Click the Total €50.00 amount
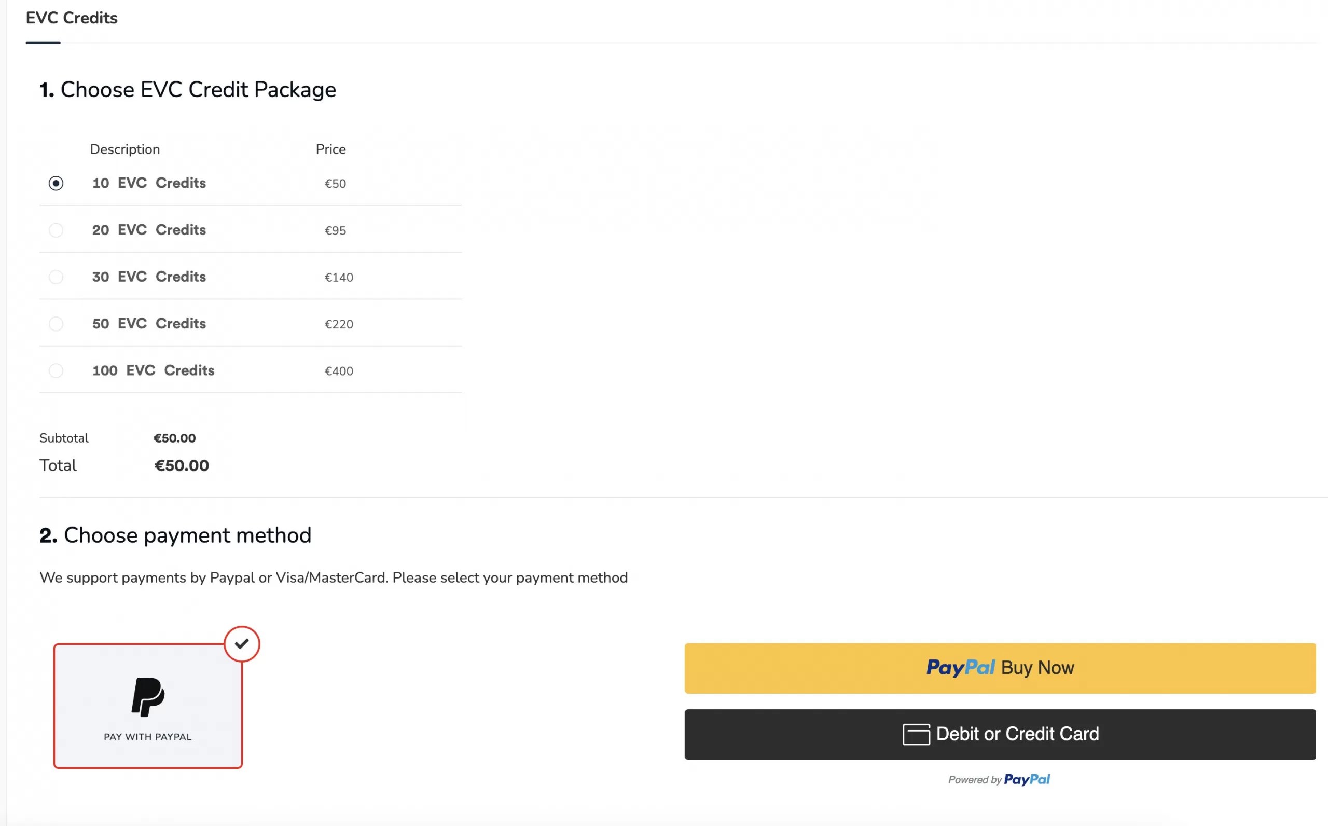The width and height of the screenshot is (1328, 826). click(181, 465)
